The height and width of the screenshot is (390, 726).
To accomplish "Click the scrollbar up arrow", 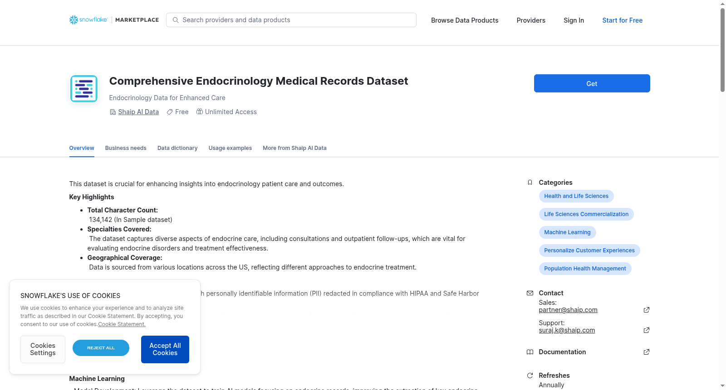I will [x=722, y=4].
